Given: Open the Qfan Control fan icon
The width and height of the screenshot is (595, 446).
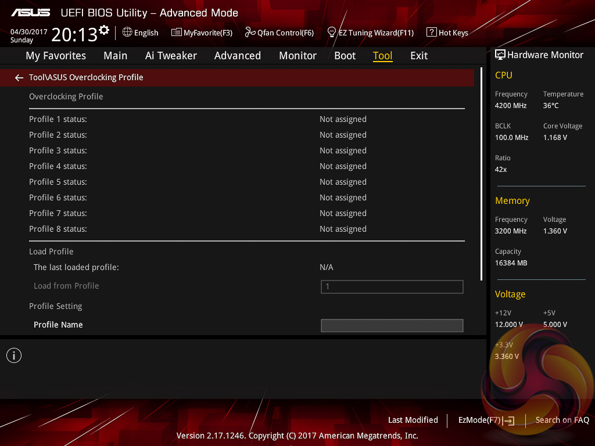Looking at the screenshot, I should [x=250, y=33].
